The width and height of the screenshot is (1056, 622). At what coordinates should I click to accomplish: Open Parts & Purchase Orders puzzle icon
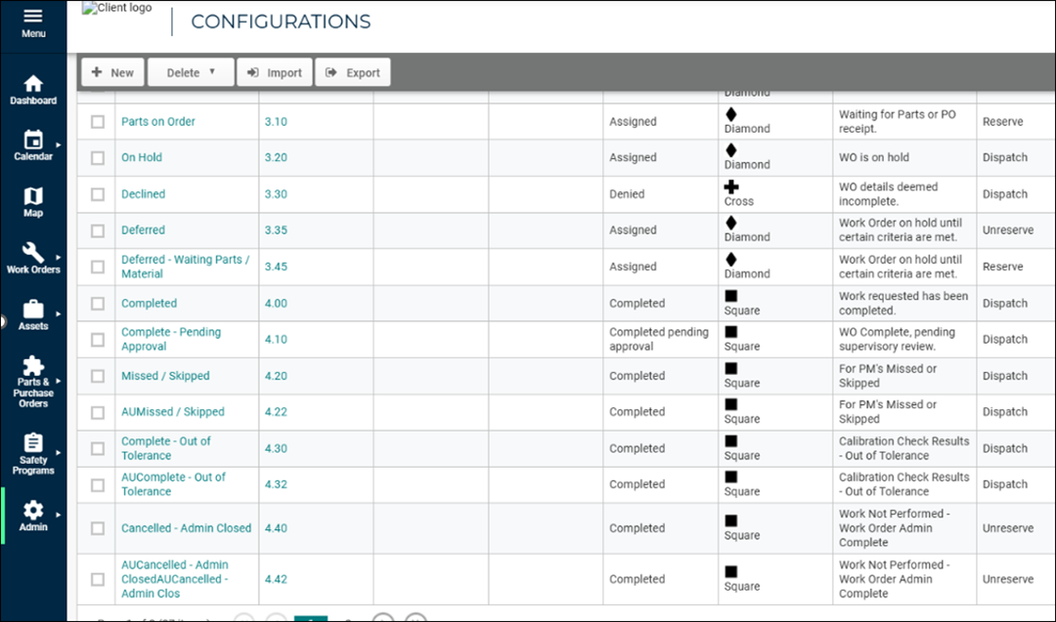tap(33, 366)
